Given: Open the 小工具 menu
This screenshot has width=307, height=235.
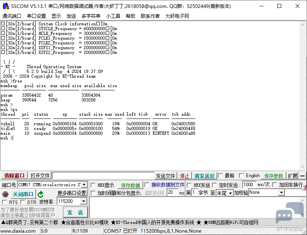Looking at the screenshot, I should (113, 16).
